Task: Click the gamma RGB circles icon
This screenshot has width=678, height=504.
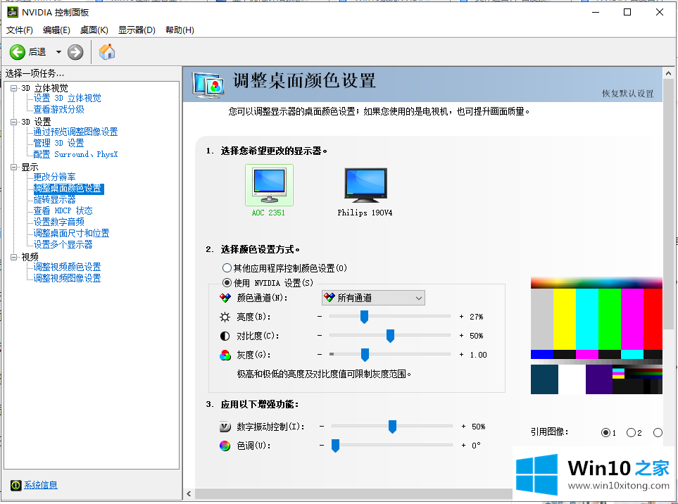Action: pyautogui.click(x=225, y=355)
